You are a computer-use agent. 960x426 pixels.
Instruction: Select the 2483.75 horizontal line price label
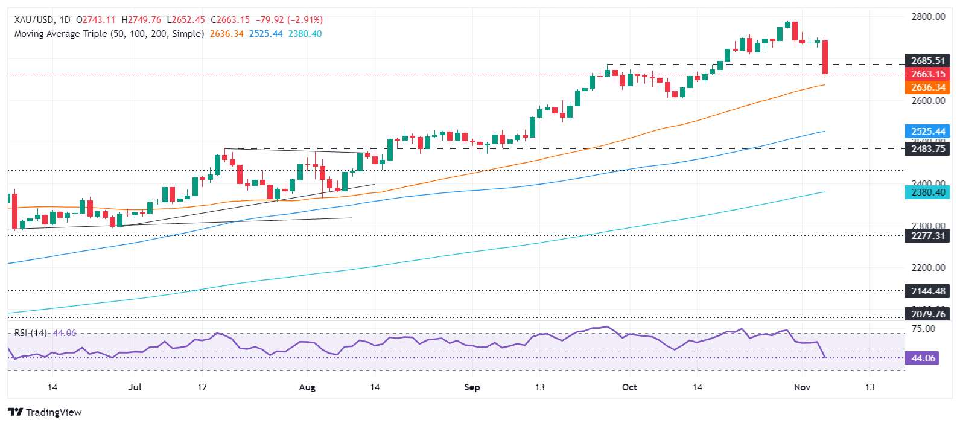[x=927, y=148]
